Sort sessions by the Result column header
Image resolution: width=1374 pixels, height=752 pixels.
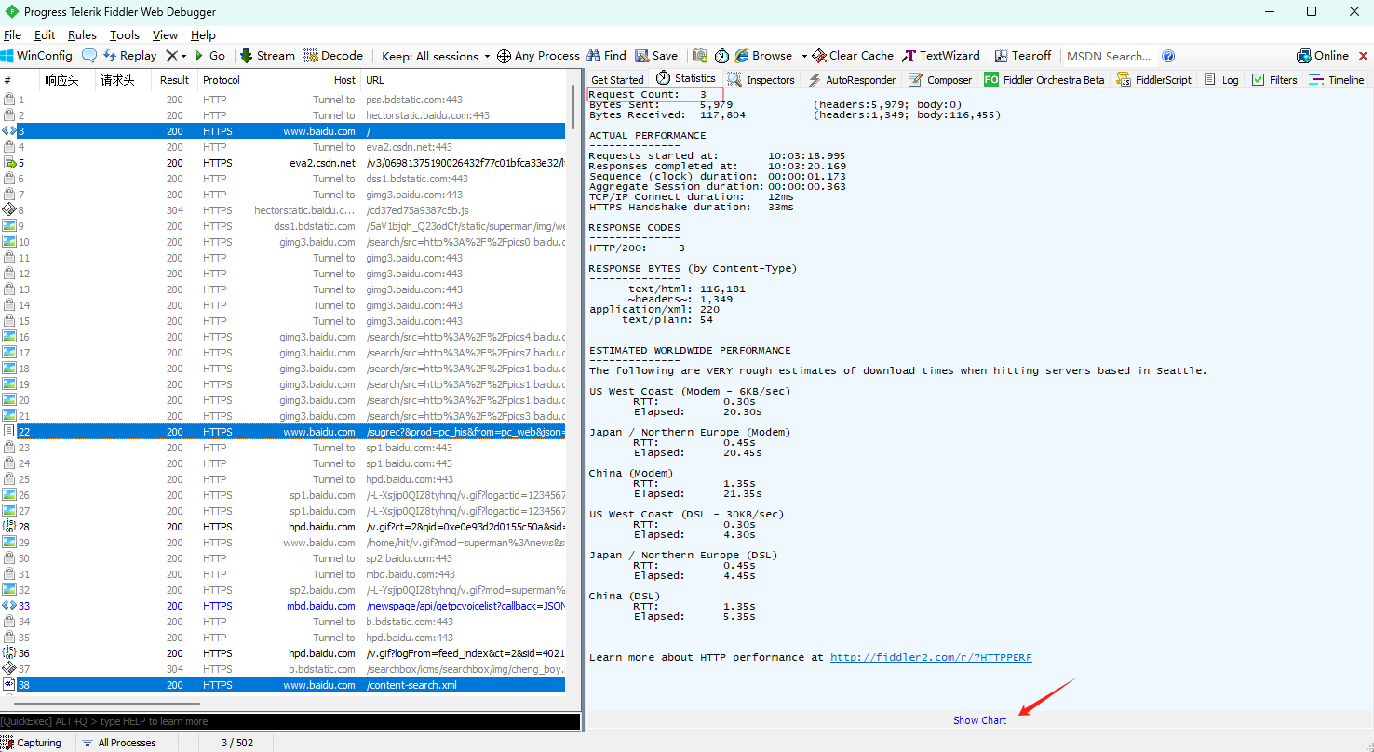[x=174, y=80]
